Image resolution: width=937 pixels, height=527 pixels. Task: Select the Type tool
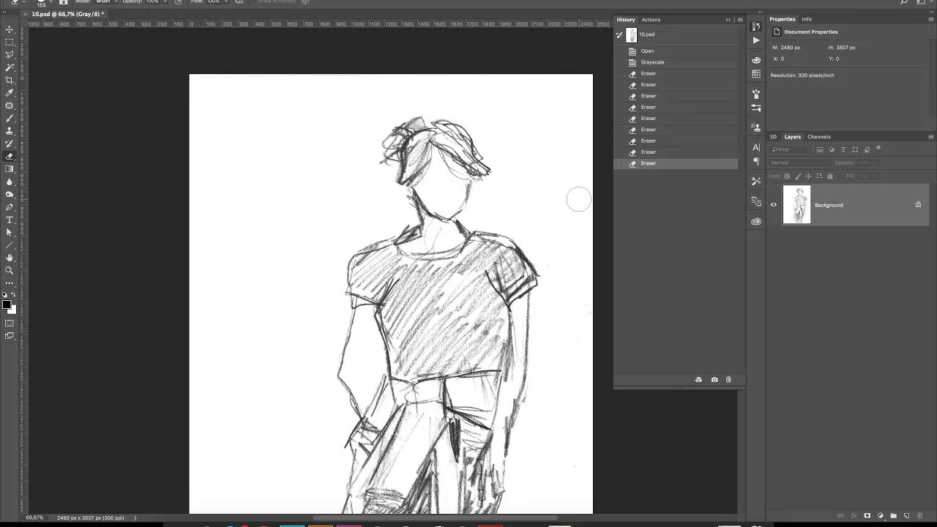click(x=10, y=220)
